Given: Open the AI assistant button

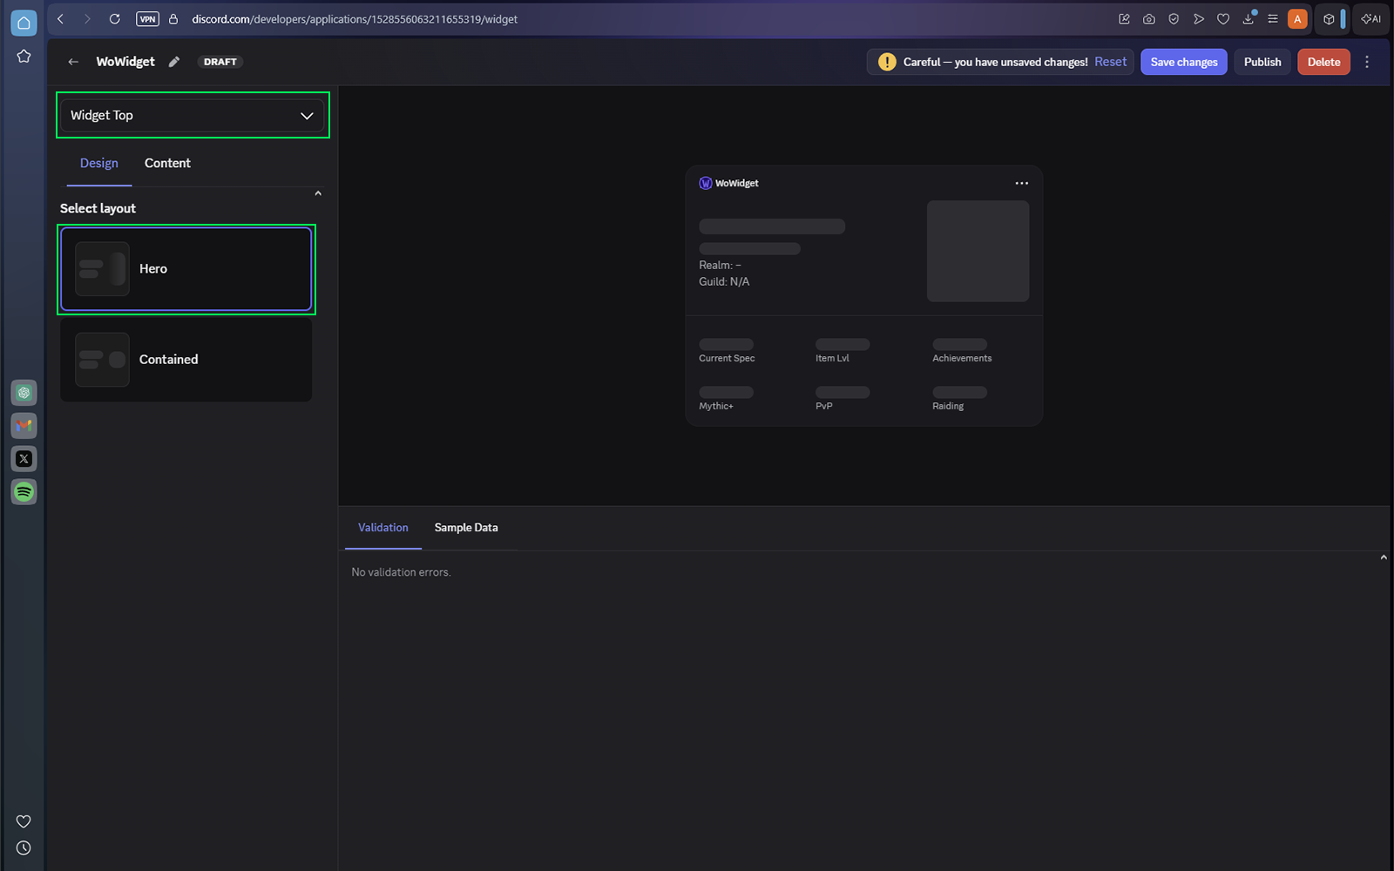Looking at the screenshot, I should (1371, 18).
